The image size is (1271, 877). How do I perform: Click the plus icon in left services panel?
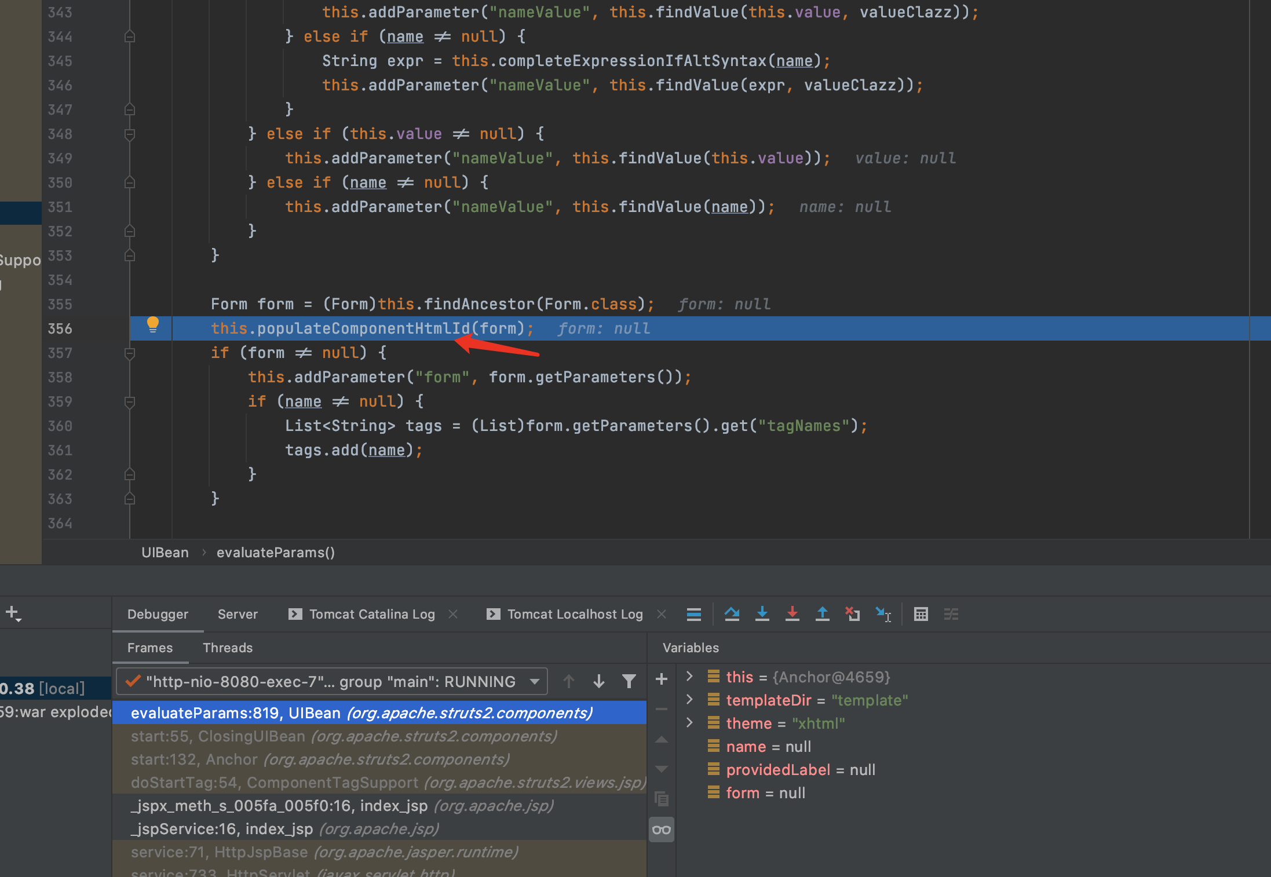[x=13, y=613]
